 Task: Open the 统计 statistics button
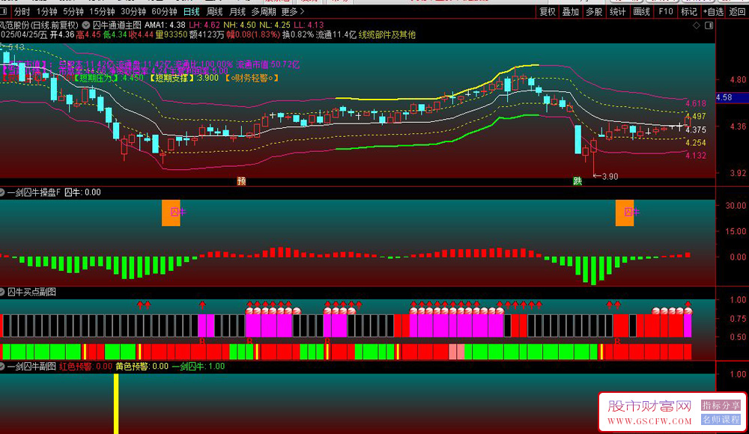(617, 11)
